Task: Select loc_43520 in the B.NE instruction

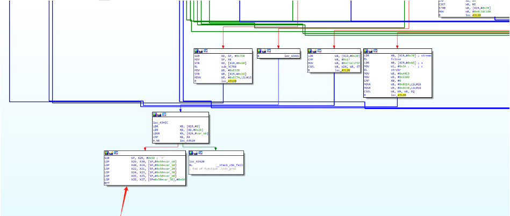Action: [188, 141]
